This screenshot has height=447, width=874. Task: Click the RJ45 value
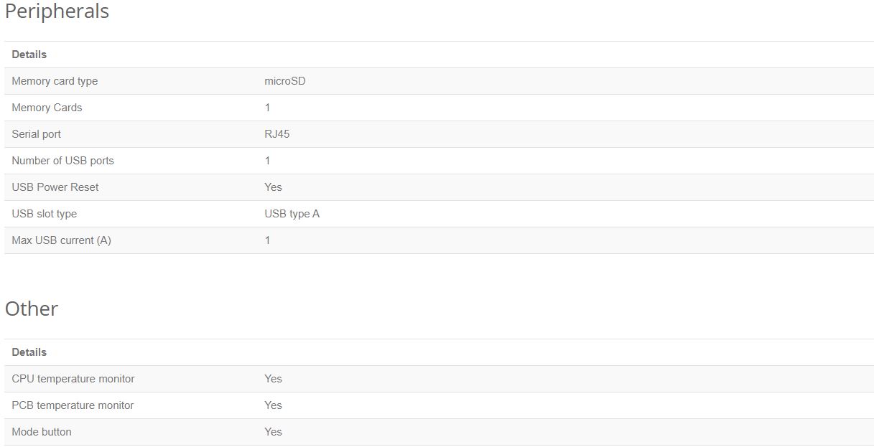(x=277, y=134)
